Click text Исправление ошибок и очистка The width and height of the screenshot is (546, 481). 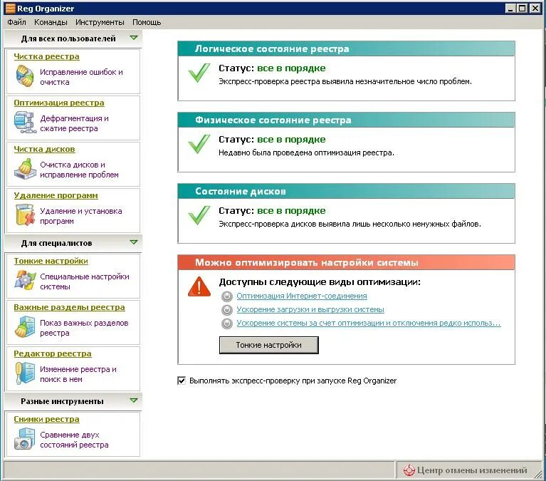coord(81,77)
